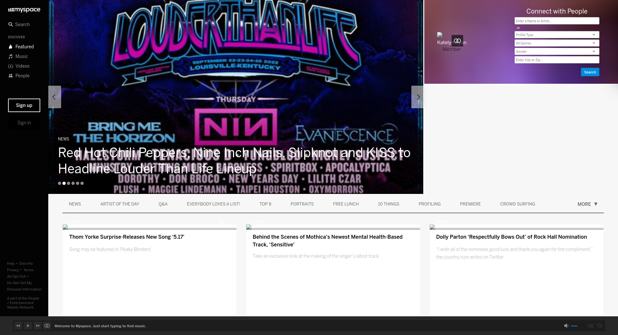This screenshot has height=335, width=618.
Task: Click connect icon on Katelyn member photo
Action: [457, 41]
